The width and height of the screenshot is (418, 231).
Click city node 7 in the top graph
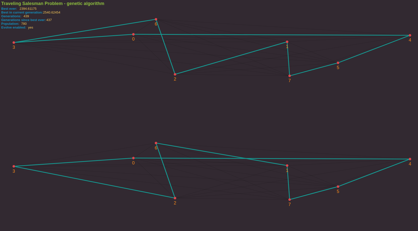click(x=290, y=76)
